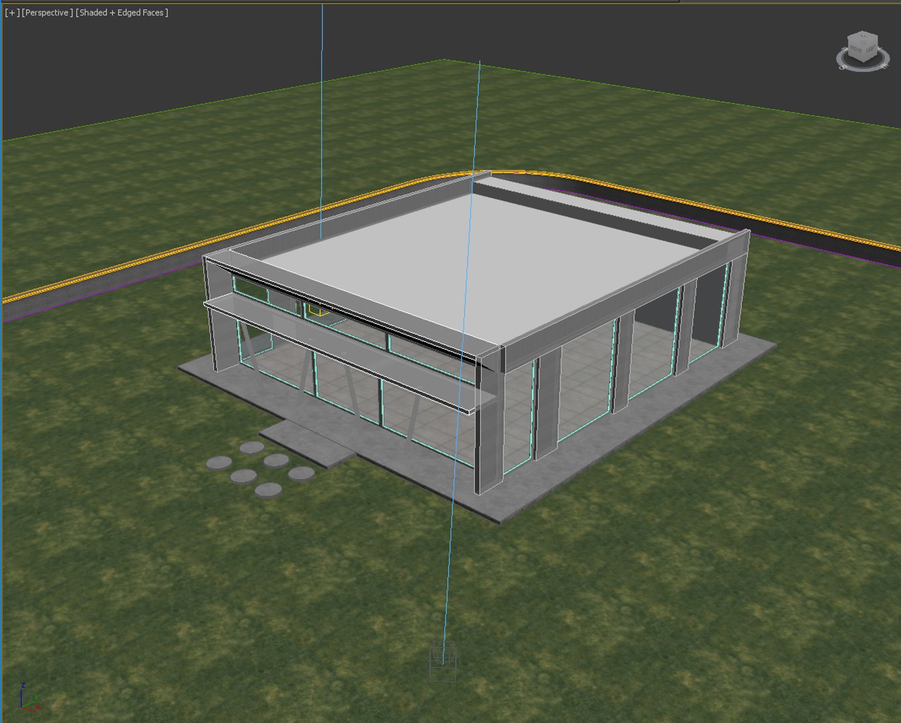The width and height of the screenshot is (901, 723).
Task: Open the Shaded + Edged Faces shading menu
Action: pyautogui.click(x=122, y=13)
